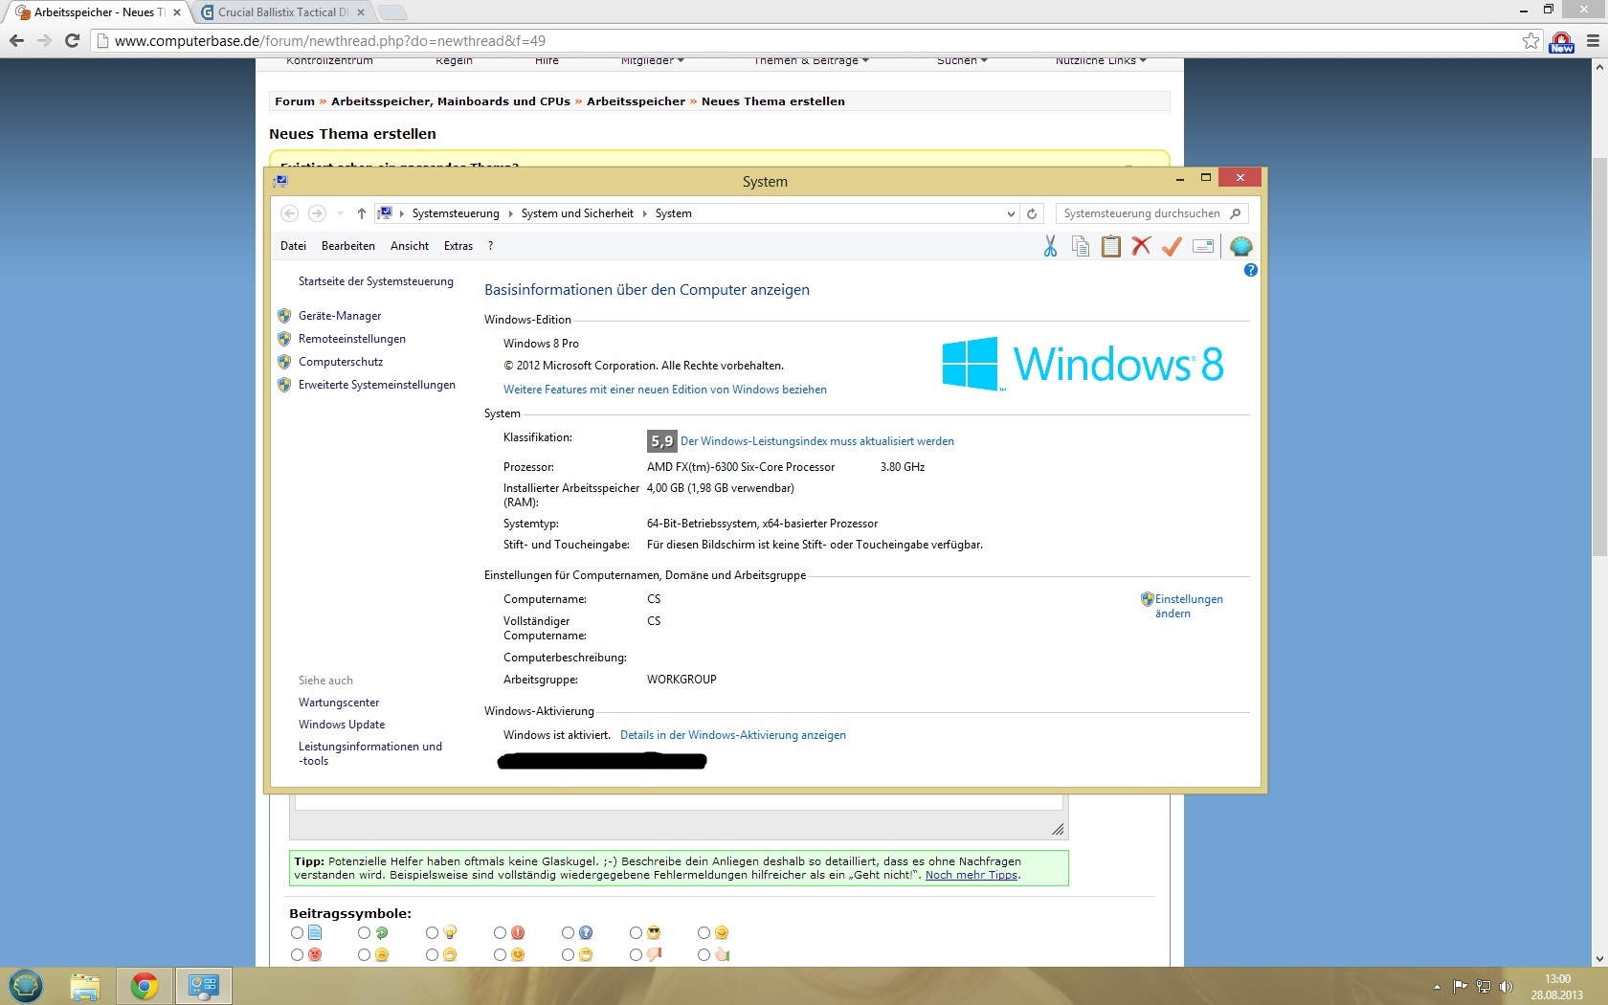The image size is (1608, 1005).
Task: Click in the Systemsteuerung durchsuchen search field
Action: click(1141, 213)
